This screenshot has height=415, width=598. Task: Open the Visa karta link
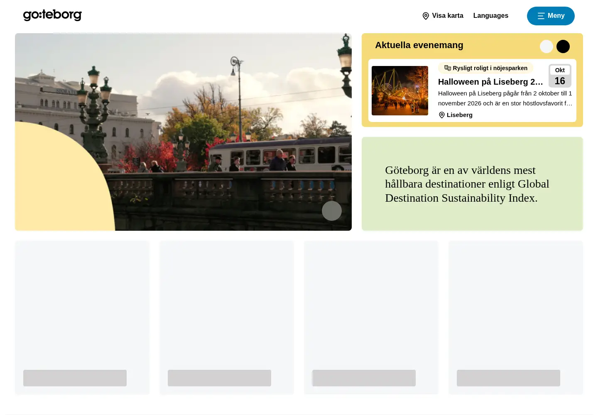(x=443, y=16)
